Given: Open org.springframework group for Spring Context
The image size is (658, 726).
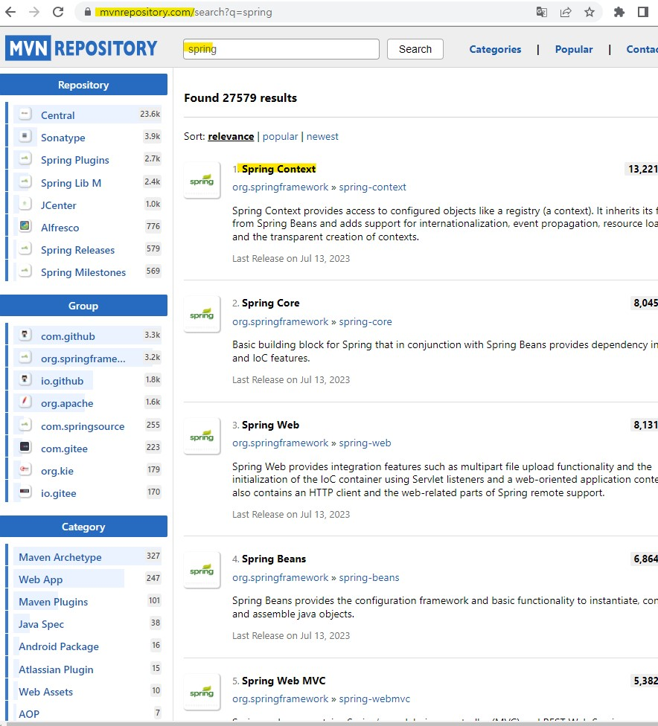Looking at the screenshot, I should [281, 187].
